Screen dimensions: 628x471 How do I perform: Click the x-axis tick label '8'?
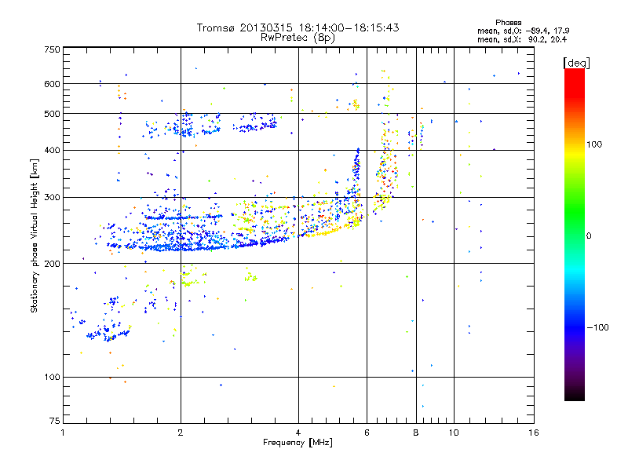416,433
